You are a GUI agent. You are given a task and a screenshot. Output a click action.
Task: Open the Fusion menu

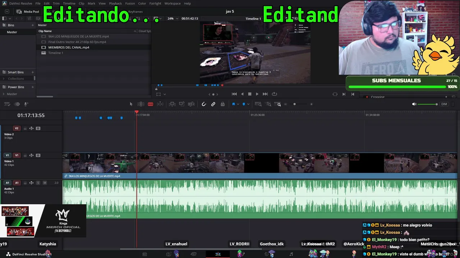pos(130,4)
